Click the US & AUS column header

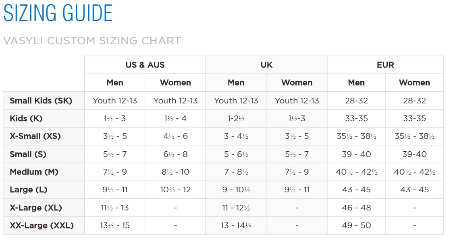145,65
